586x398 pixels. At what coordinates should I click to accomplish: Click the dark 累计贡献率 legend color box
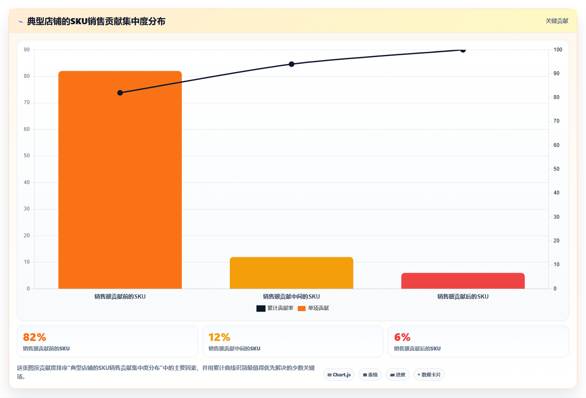261,308
